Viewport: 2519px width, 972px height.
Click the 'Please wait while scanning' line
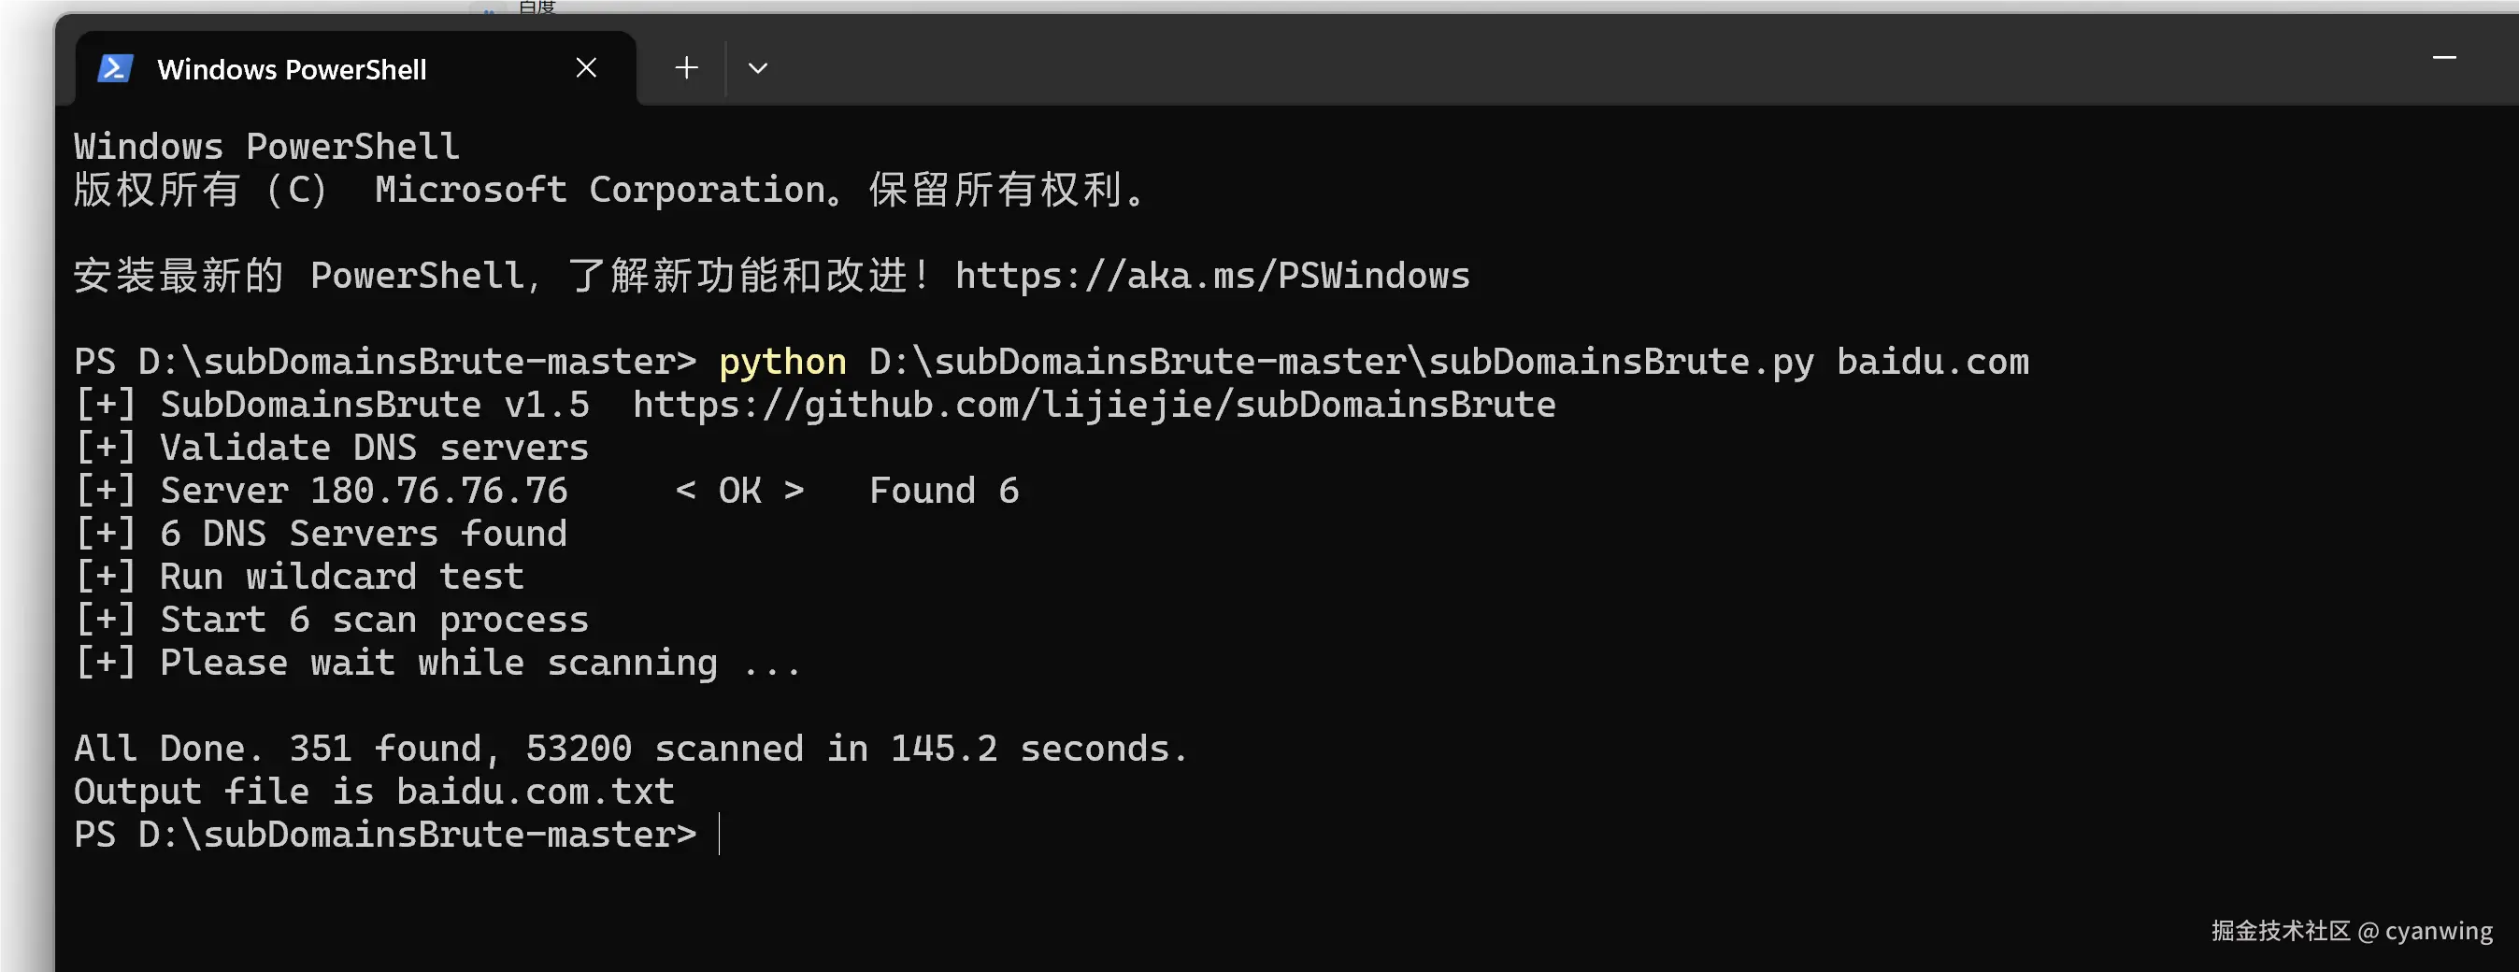tap(438, 663)
